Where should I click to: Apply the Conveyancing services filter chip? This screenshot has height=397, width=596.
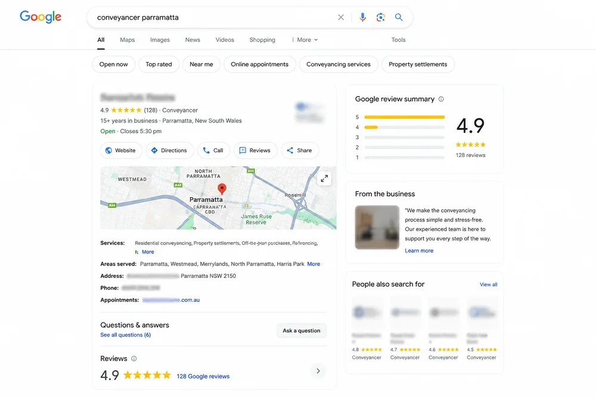[339, 64]
